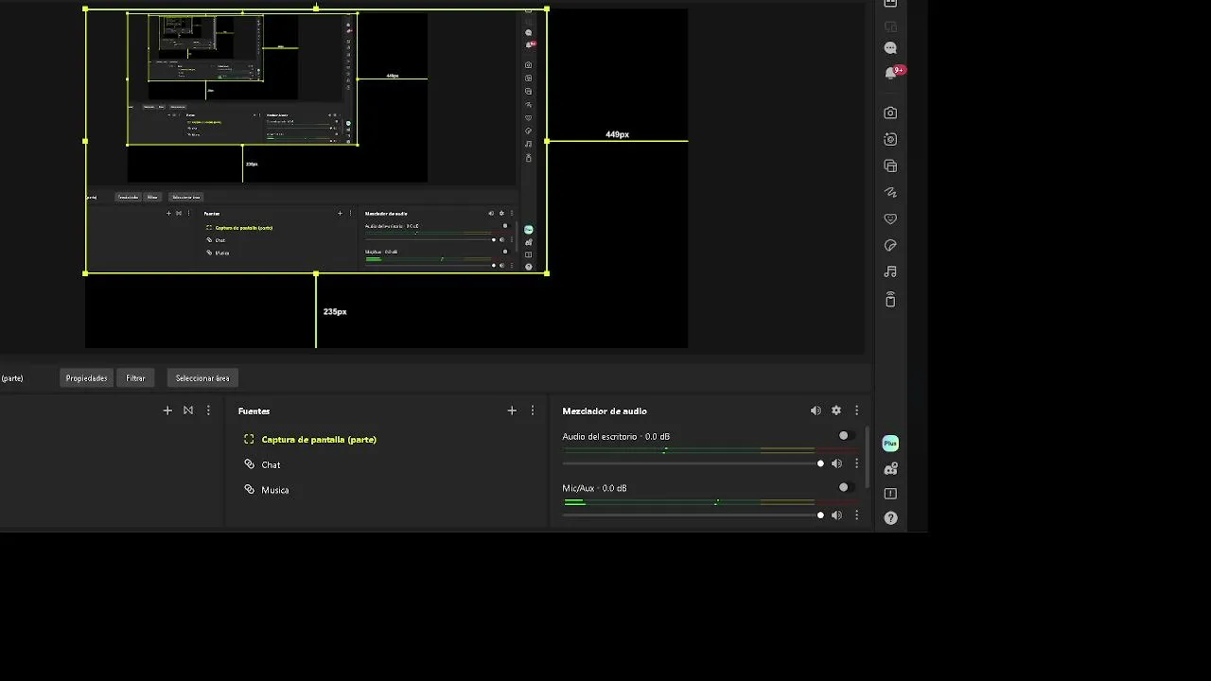1211x681 pixels.
Task: Click the camera-with-plus icon in sidebar
Action: coord(890,139)
